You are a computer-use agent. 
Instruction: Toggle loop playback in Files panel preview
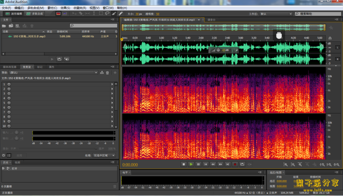click(59, 59)
